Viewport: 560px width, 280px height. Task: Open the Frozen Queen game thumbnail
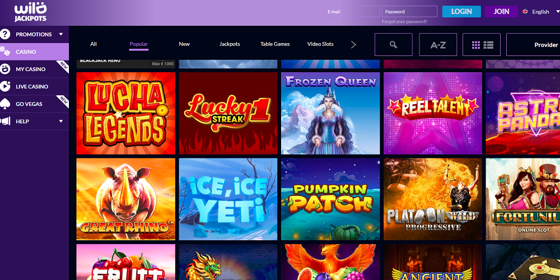tap(330, 113)
